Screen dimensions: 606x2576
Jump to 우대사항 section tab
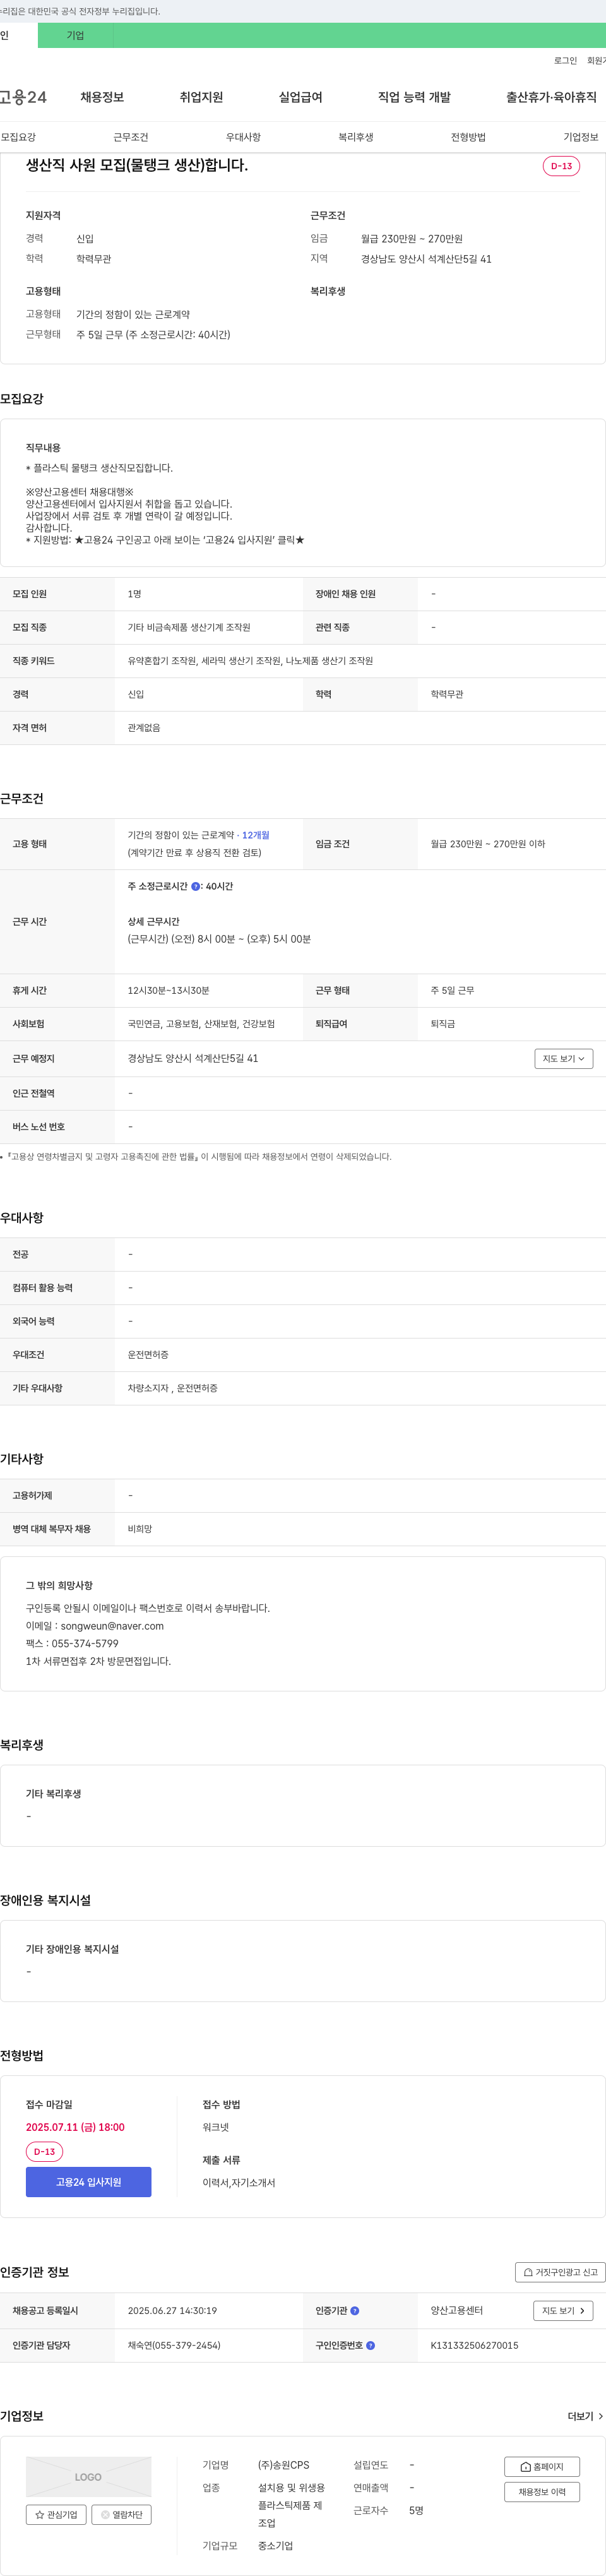point(243,137)
